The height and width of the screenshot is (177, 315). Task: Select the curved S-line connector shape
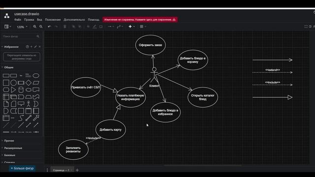click(21, 118)
